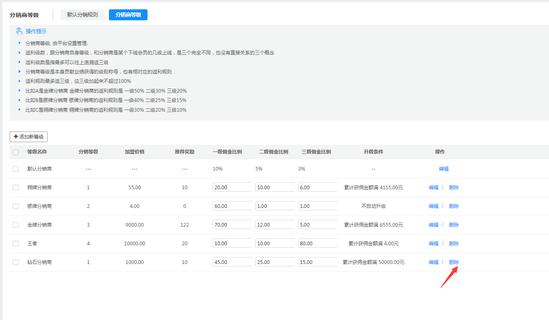Click 金牌分销商 second-level commission field 12.00
549x320 pixels.
pyautogui.click(x=275, y=225)
